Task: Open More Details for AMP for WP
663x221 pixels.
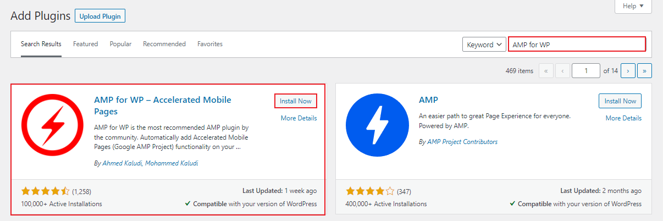Action: (299, 118)
